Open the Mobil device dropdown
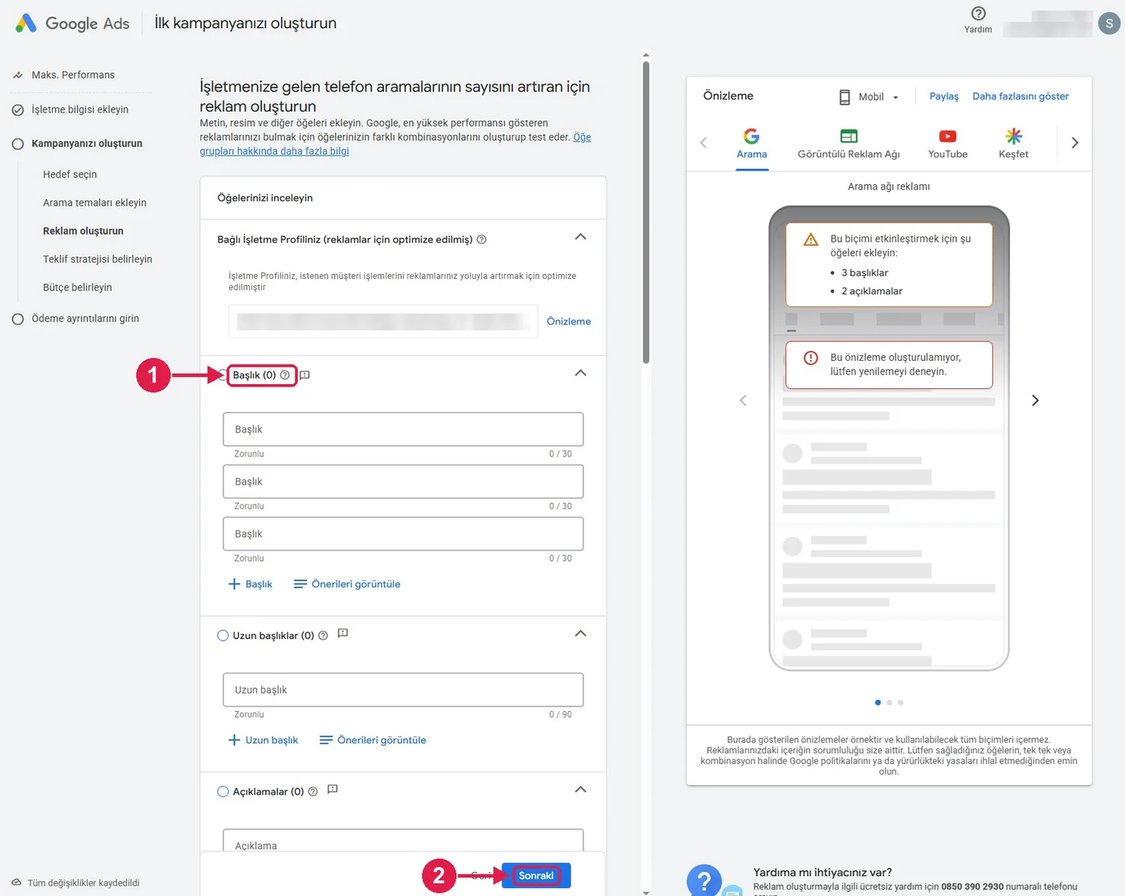The width and height of the screenshot is (1125, 896). 869,97
